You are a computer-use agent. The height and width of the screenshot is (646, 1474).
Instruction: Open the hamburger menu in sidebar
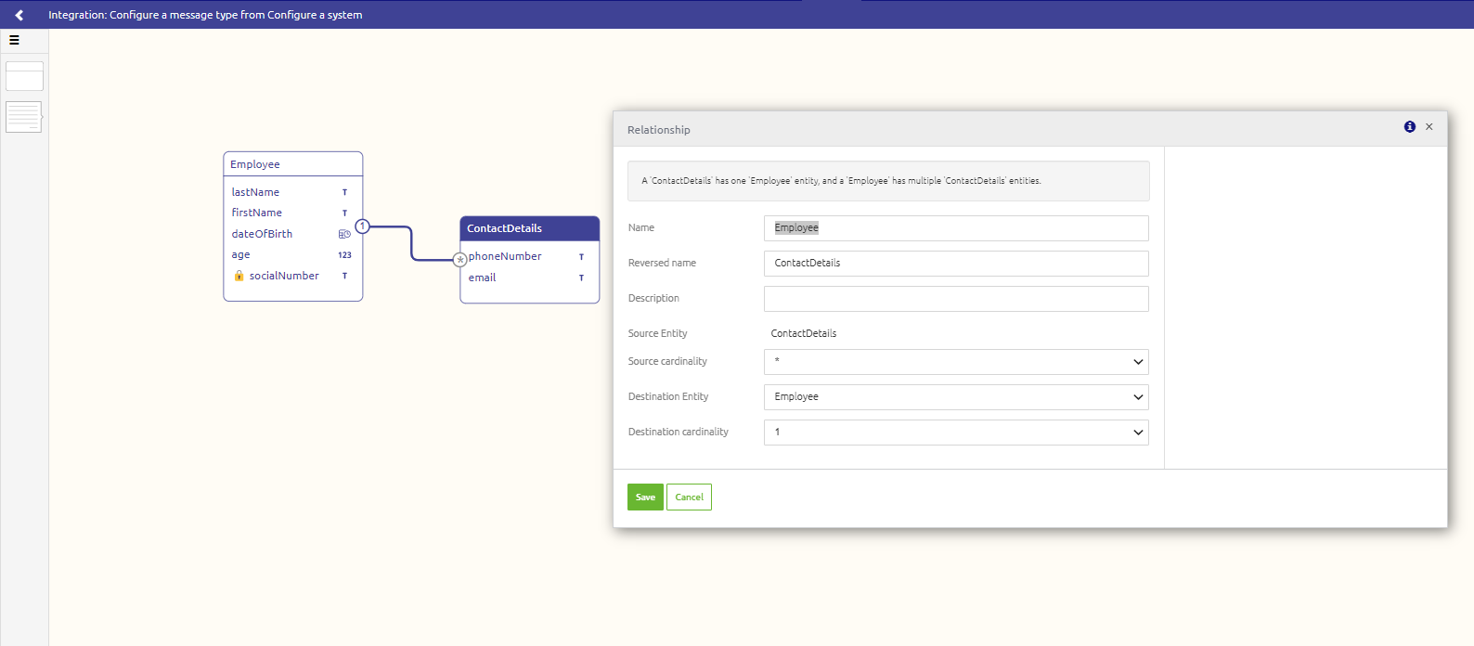[14, 40]
